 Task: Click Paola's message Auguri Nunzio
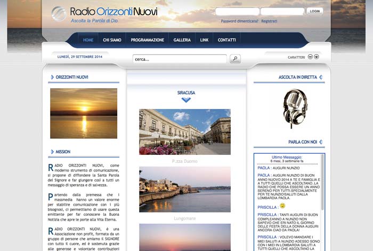[279, 168]
